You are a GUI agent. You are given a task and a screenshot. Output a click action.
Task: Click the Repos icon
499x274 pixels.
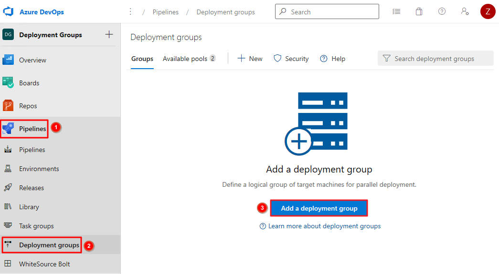[x=8, y=105]
